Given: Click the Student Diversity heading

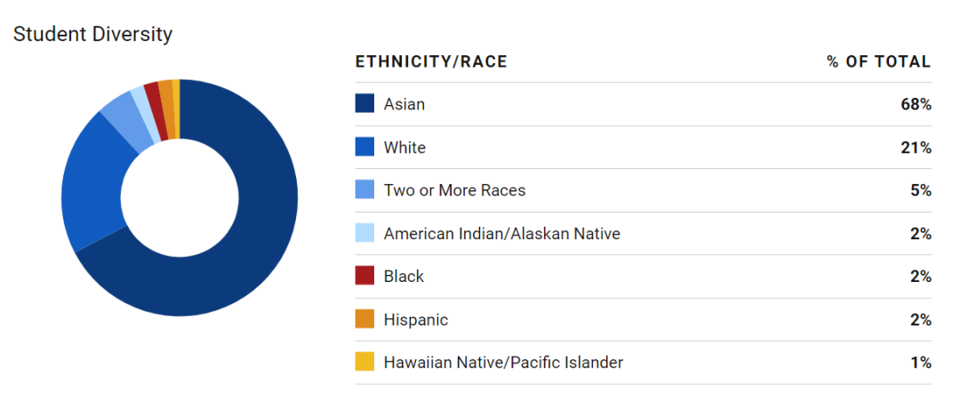Looking at the screenshot, I should click(x=92, y=35).
